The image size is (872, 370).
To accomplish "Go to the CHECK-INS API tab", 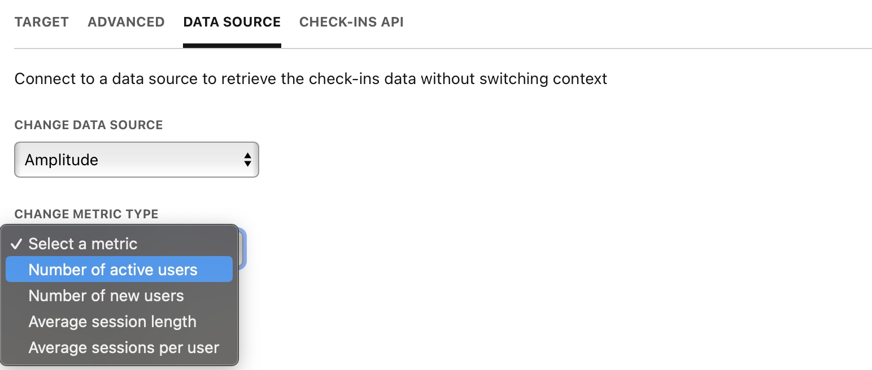I will tap(351, 22).
